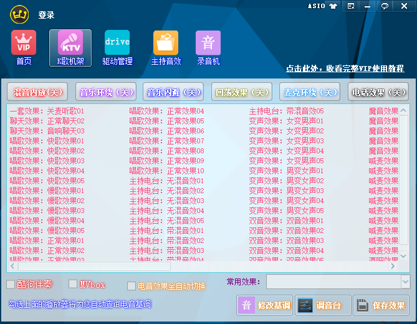This screenshot has height=324, width=417.
Task: Select 变声效果: 女变男声04
Action: (287, 151)
